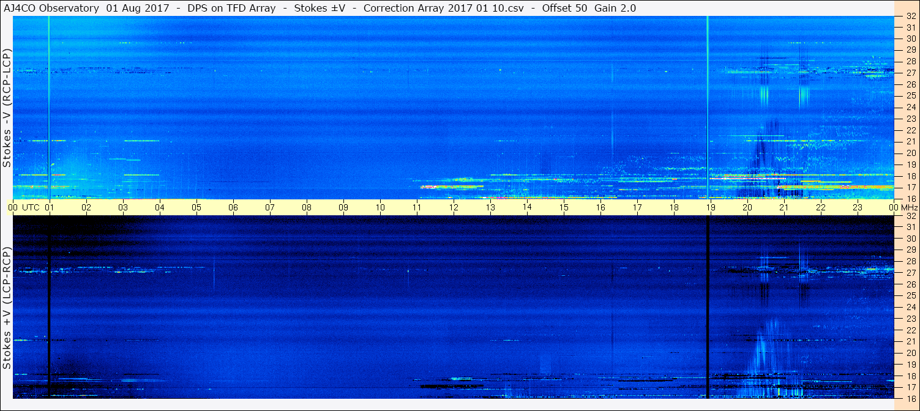Select the 21 hour marker on time axis
The height and width of the screenshot is (411, 920).
(x=784, y=207)
